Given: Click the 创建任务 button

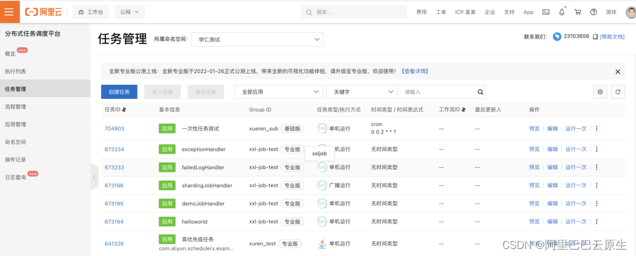Looking at the screenshot, I should click(119, 92).
